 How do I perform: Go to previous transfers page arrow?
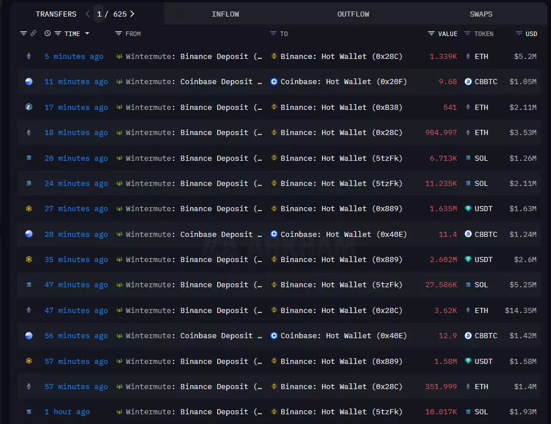click(88, 14)
